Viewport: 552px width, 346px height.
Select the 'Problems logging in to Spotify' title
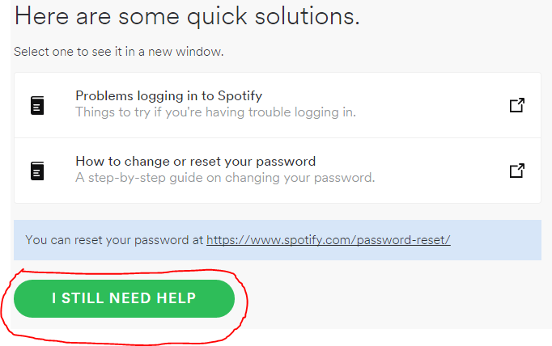click(x=168, y=96)
